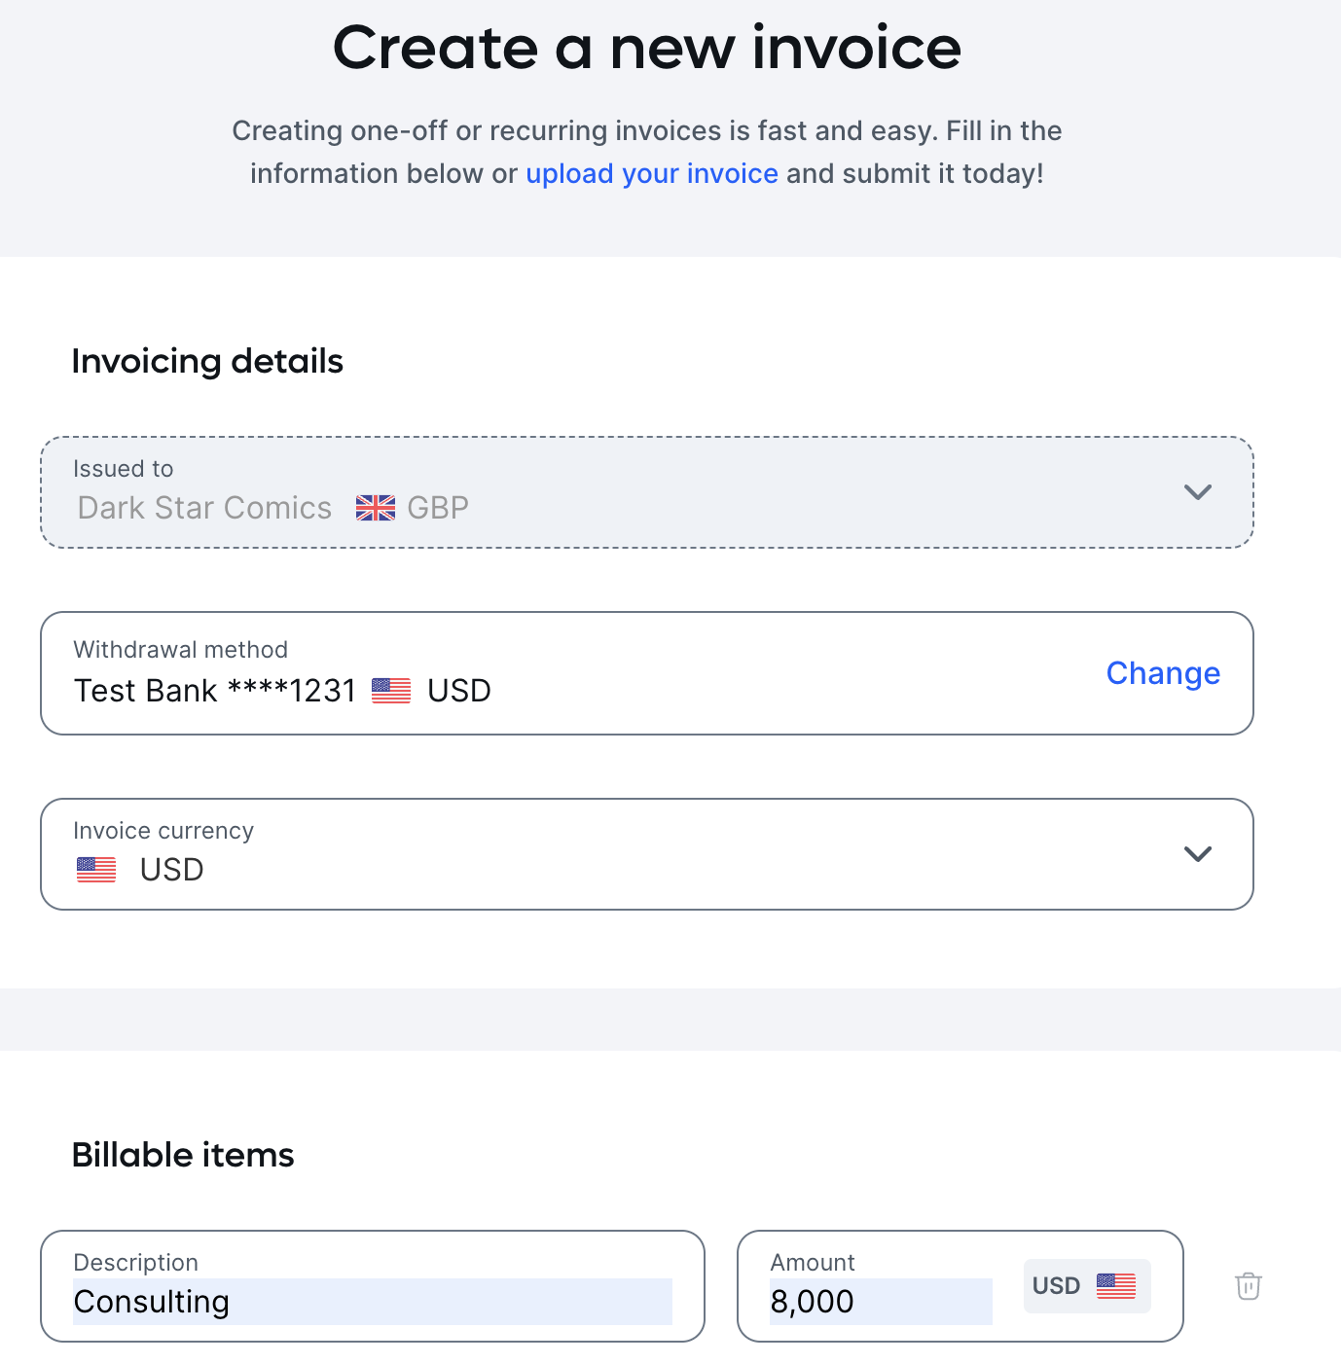1341x1364 pixels.
Task: Click the US flag in Withdrawal method
Action: click(x=391, y=691)
